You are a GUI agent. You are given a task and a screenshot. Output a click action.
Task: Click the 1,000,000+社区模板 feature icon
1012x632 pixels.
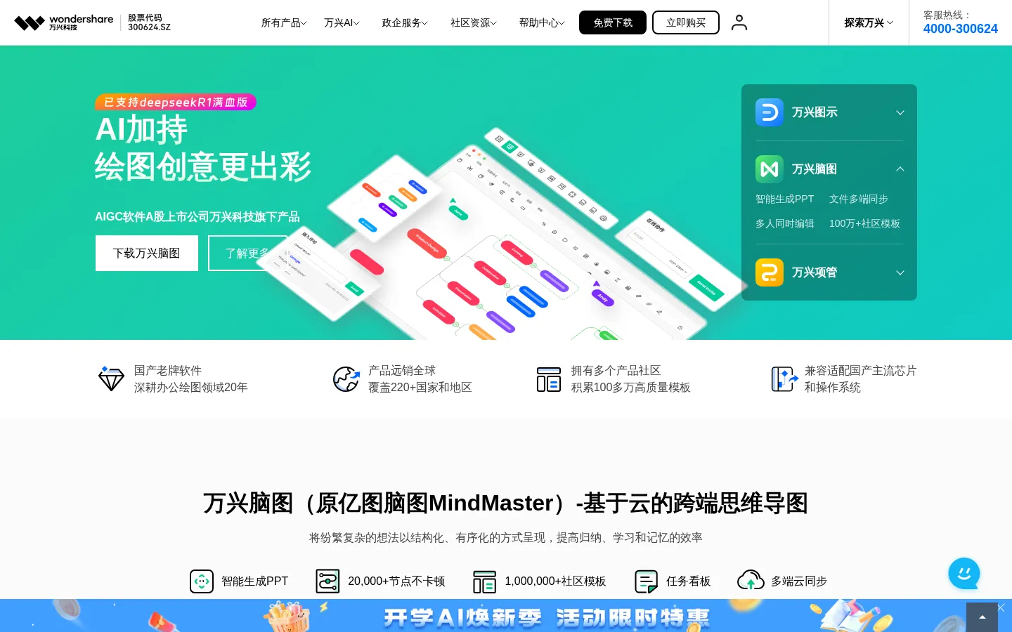pos(484,581)
